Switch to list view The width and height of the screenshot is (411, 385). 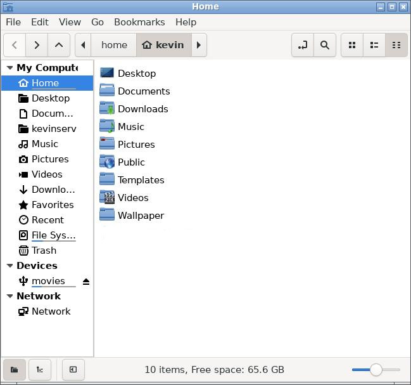point(374,45)
